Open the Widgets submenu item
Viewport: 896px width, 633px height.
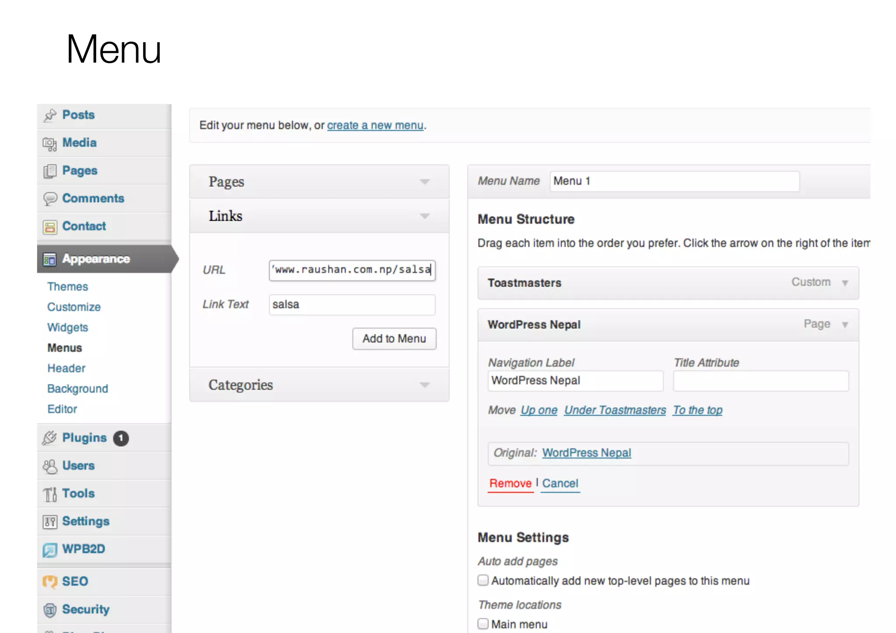tap(68, 328)
